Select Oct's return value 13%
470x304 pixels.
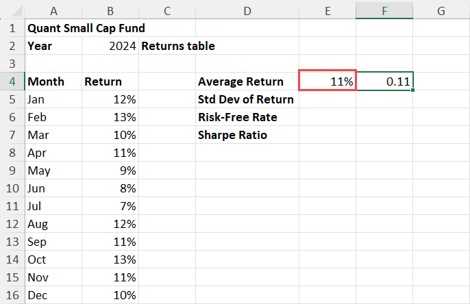click(110, 259)
